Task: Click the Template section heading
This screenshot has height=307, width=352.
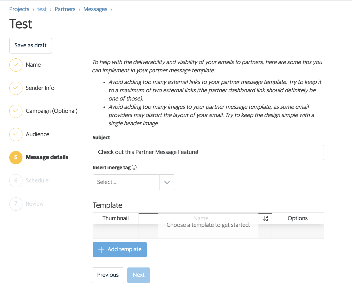Action: pos(107,205)
